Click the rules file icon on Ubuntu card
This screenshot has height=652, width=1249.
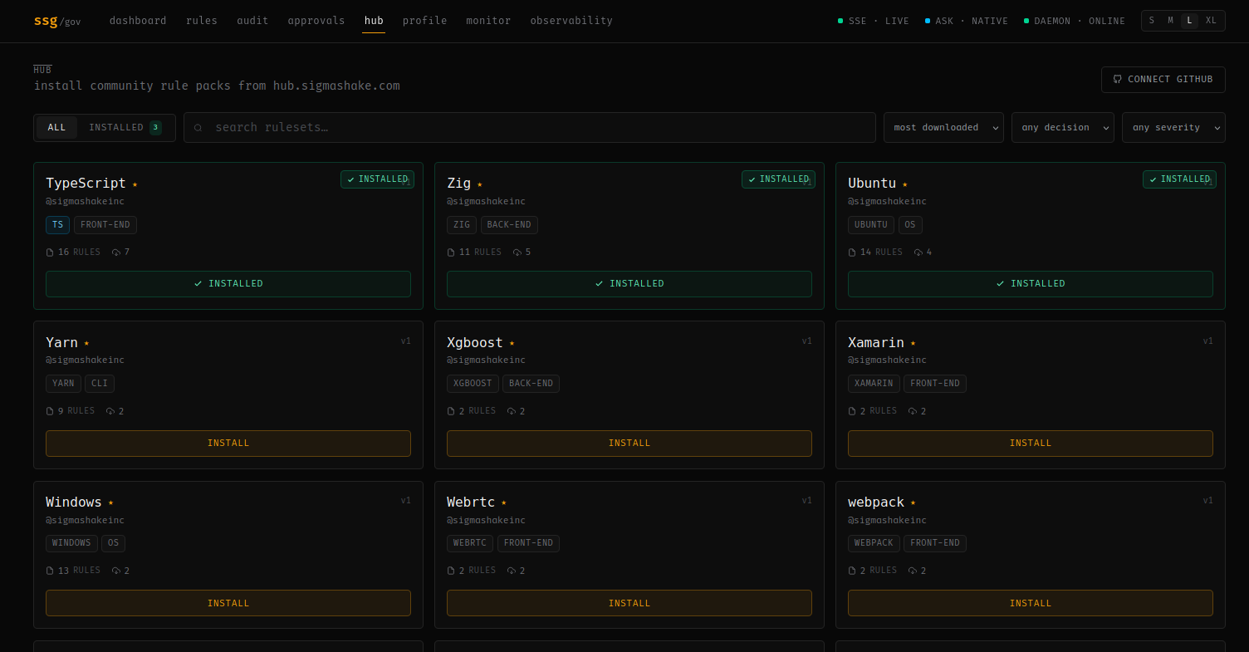[x=852, y=252]
